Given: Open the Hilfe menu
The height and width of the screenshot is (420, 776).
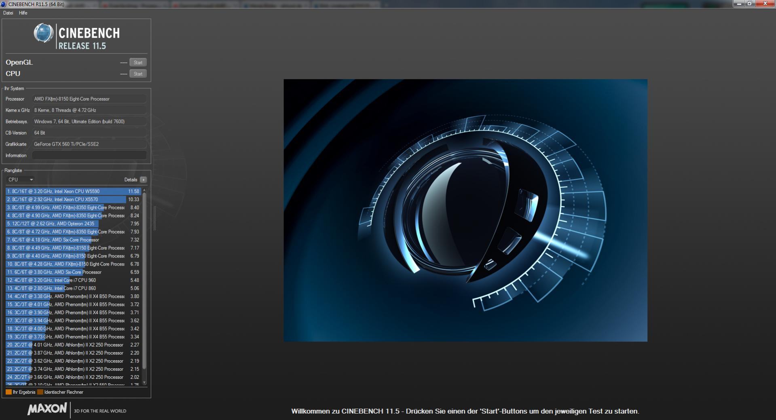Looking at the screenshot, I should tap(23, 13).
